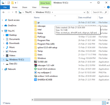110x105 pixels.
Task: Select the scribus-1.4.8-windows installer icon
Action: coord(35,76)
